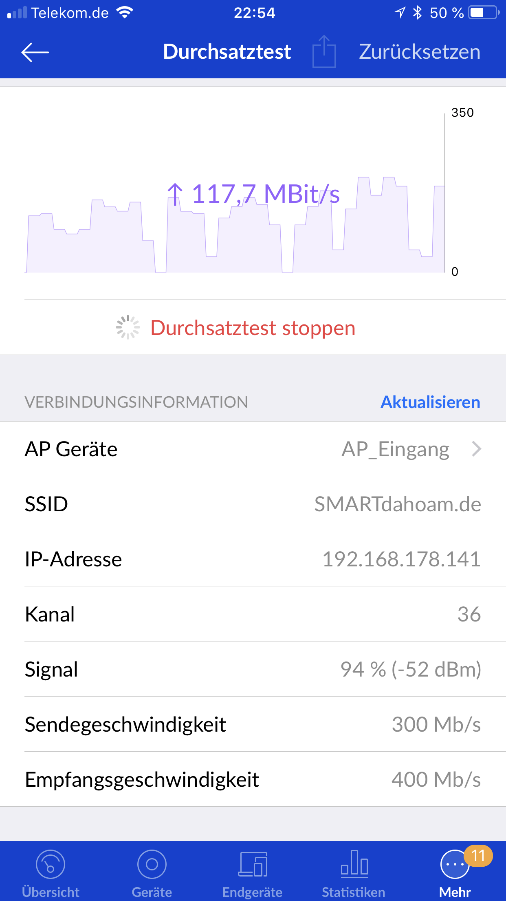This screenshot has width=506, height=901.
Task: Tap Aktualisieren to refresh connection info
Action: point(430,402)
